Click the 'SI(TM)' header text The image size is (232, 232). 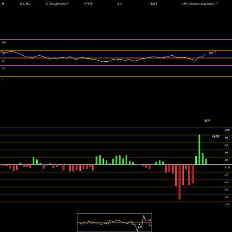[x=88, y=4]
